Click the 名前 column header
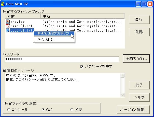The width and height of the screenshot is (154, 117). coord(23,16)
